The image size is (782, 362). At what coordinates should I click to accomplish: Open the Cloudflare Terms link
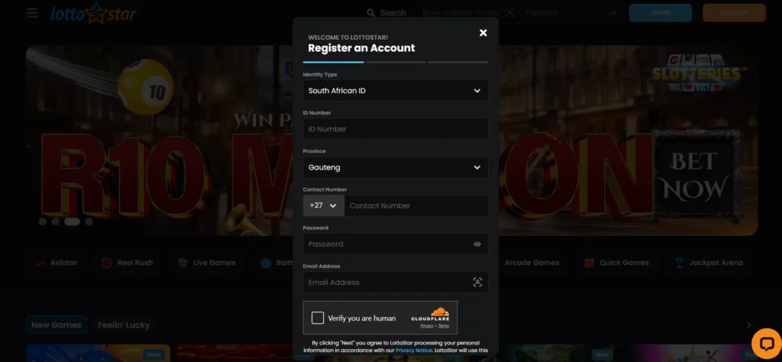[444, 325]
